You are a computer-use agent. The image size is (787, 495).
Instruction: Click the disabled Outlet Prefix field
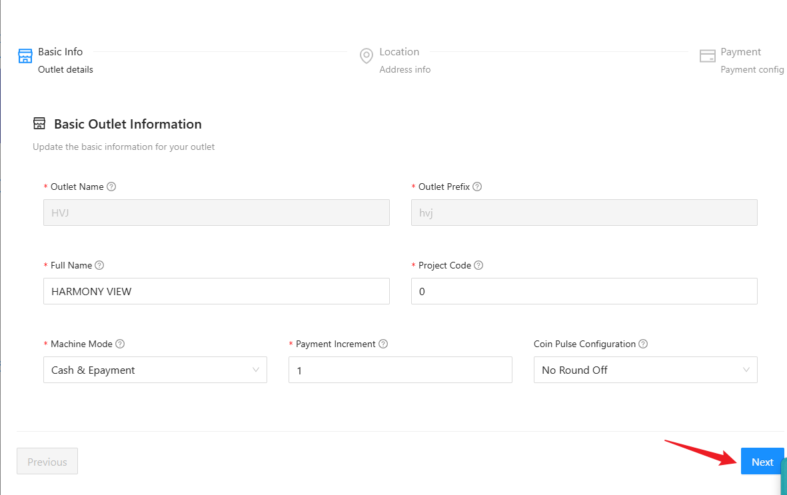[x=584, y=213]
